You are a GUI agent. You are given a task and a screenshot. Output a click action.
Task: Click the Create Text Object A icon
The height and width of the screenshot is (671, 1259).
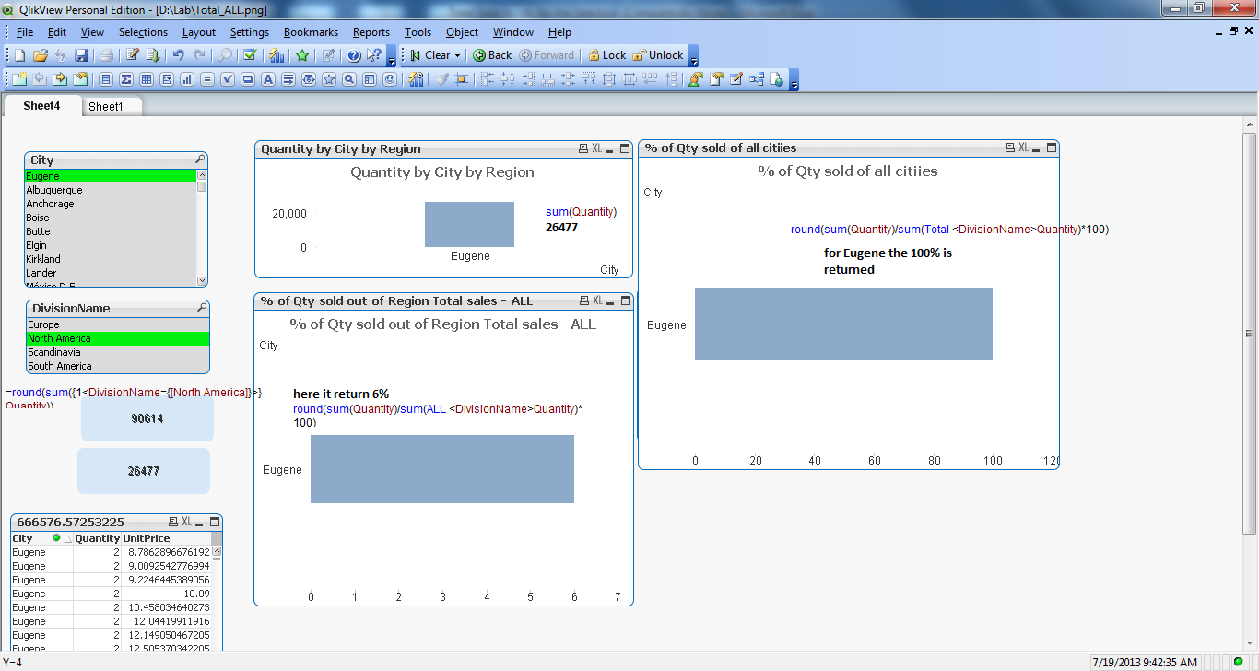click(268, 79)
